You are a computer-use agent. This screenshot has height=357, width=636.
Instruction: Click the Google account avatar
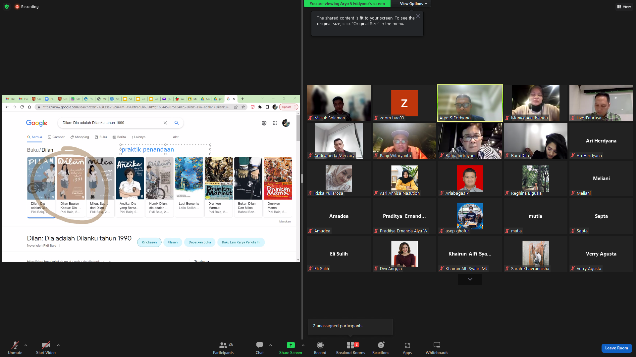[x=286, y=123]
